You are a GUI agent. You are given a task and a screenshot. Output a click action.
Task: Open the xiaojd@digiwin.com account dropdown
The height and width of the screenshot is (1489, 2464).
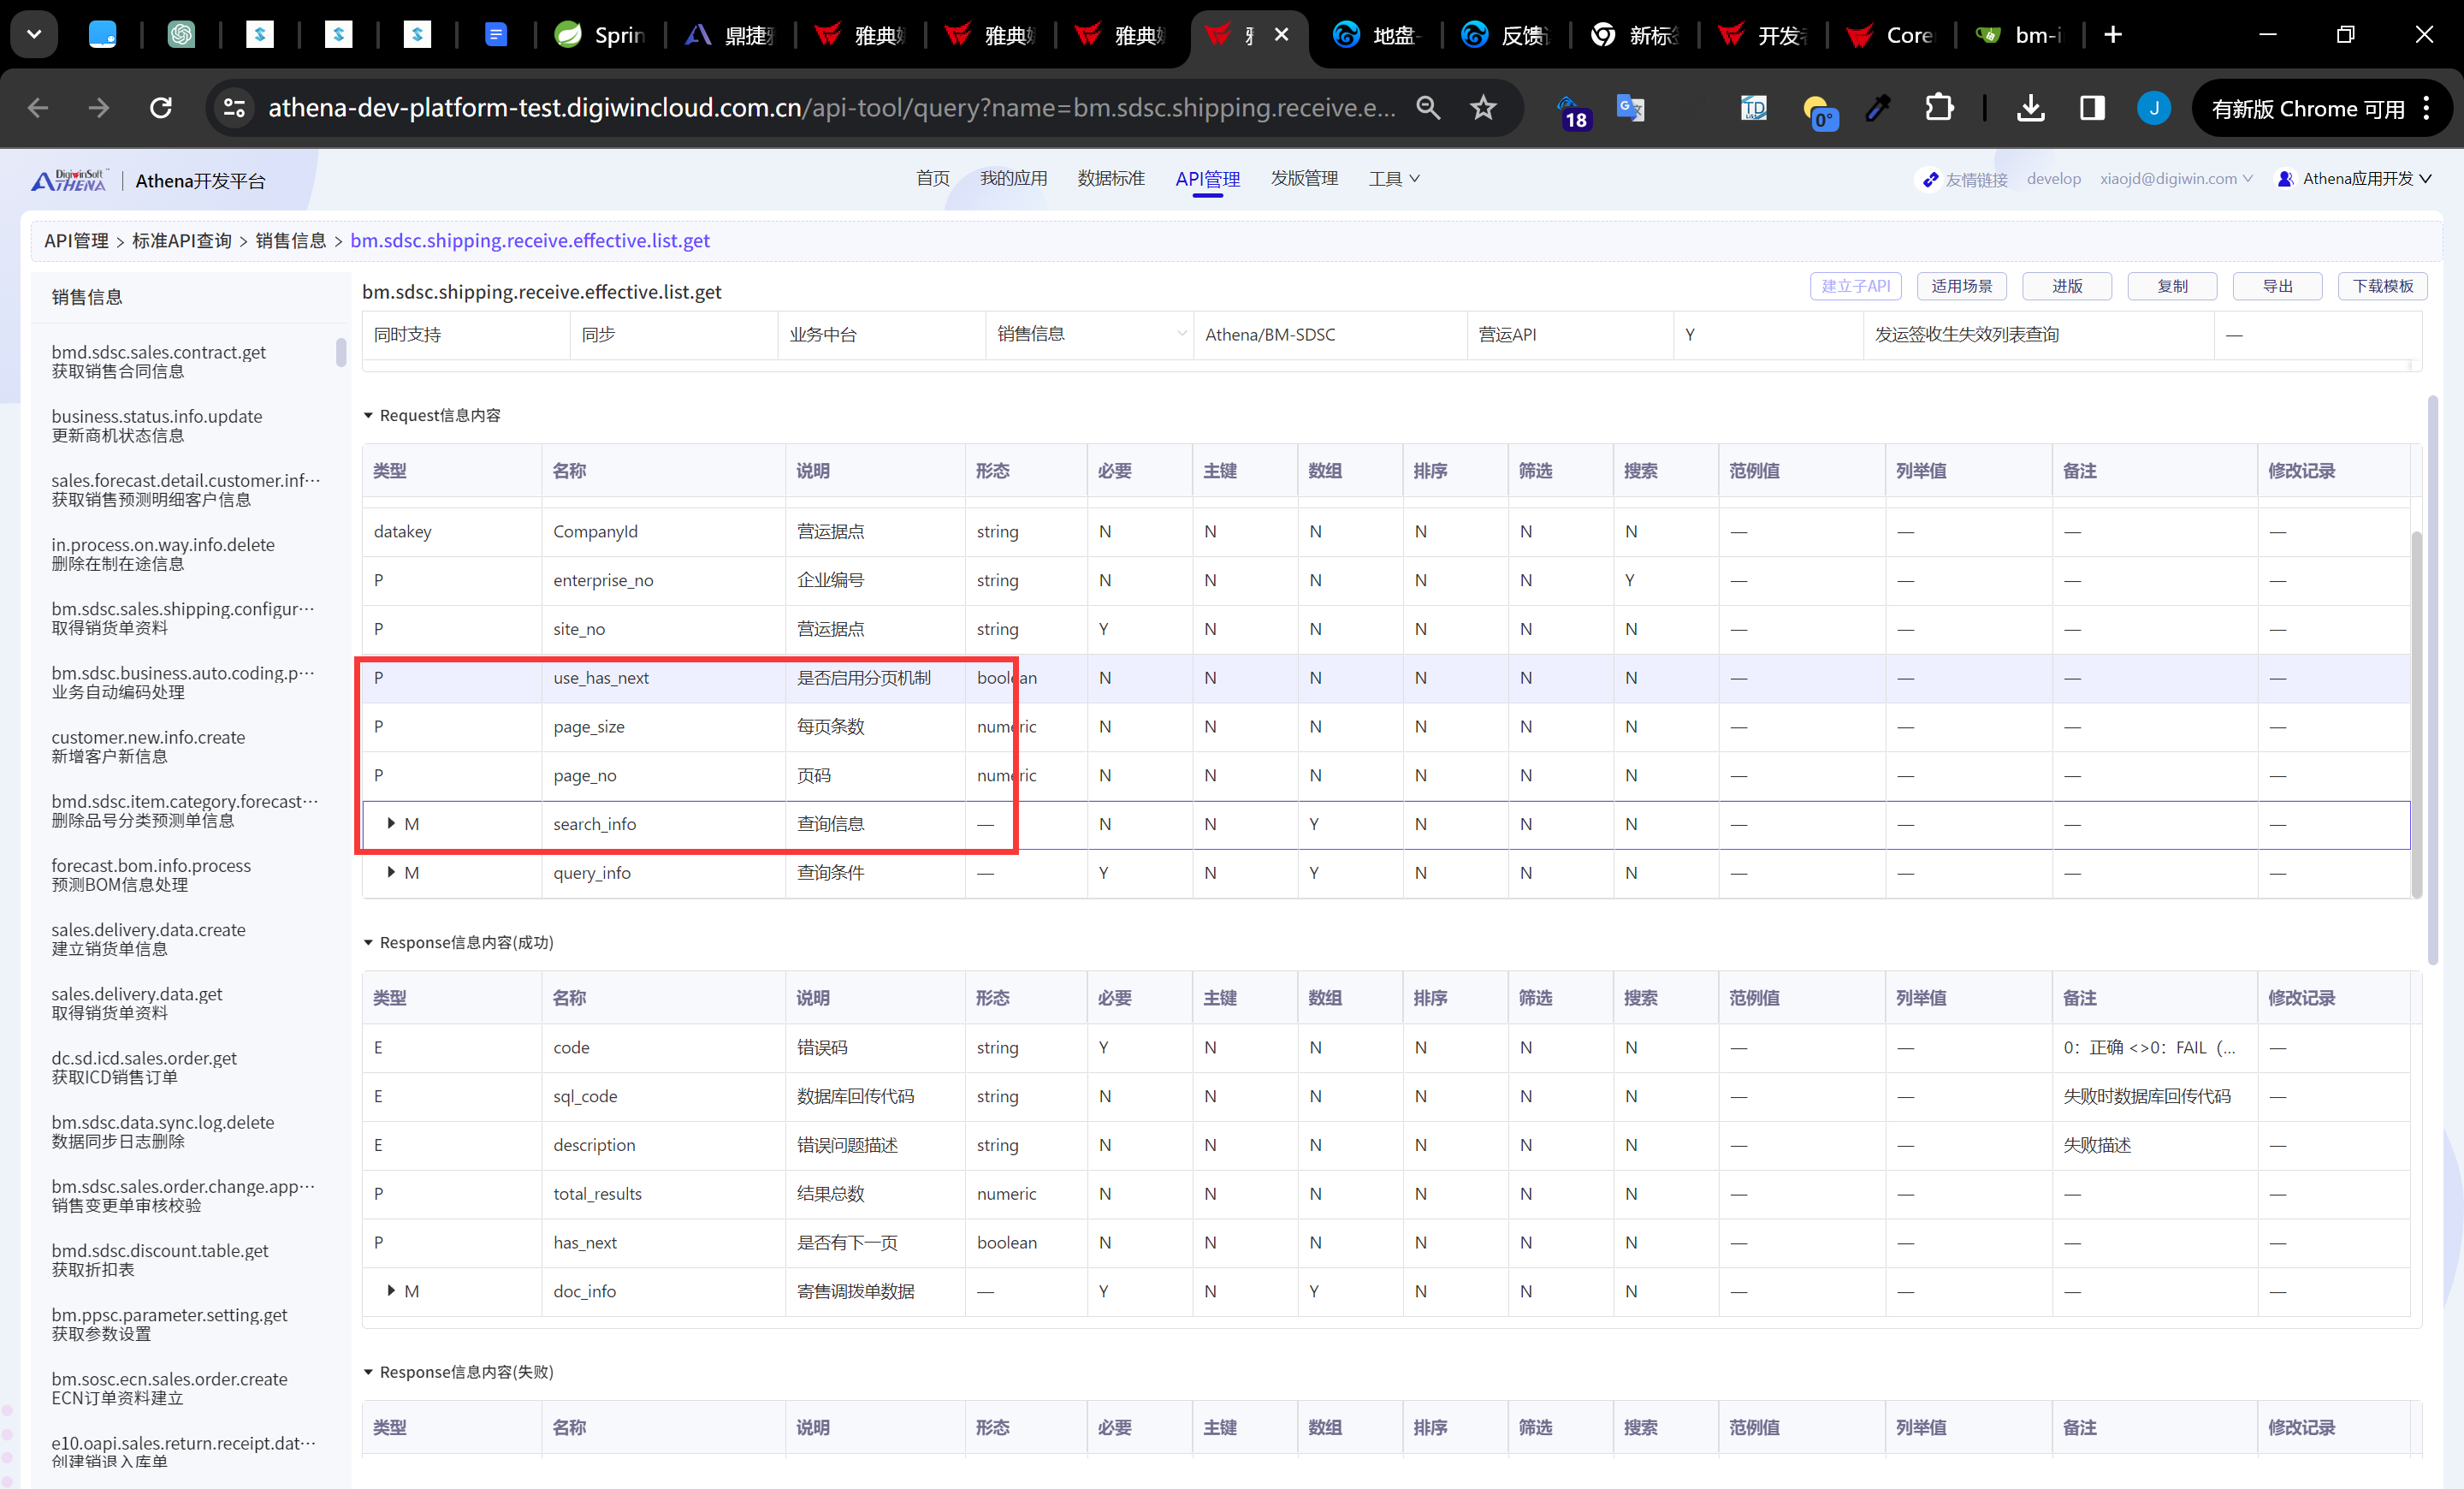point(2176,179)
